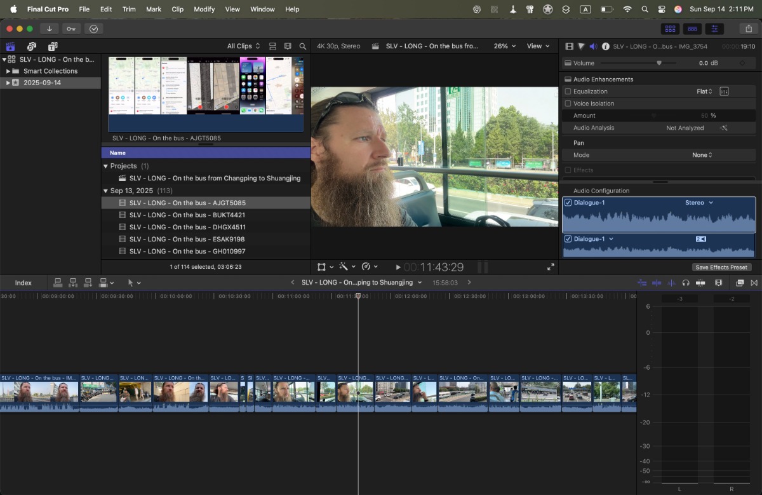Open the timeline Index button
The height and width of the screenshot is (495, 762).
tap(23, 283)
